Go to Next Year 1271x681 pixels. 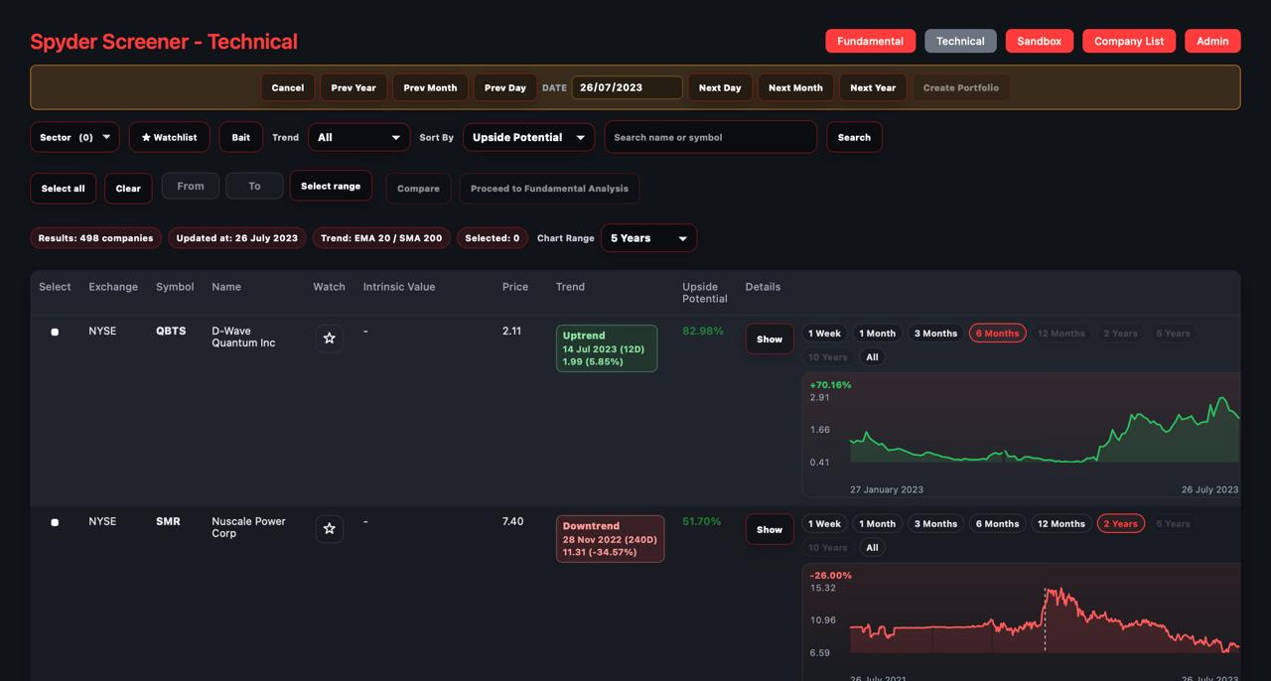(873, 87)
